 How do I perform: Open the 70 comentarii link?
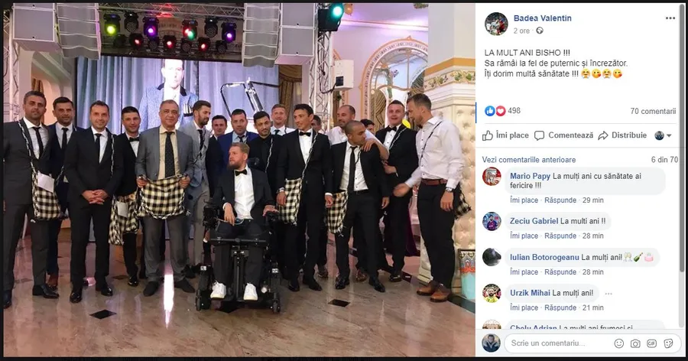[653, 111]
